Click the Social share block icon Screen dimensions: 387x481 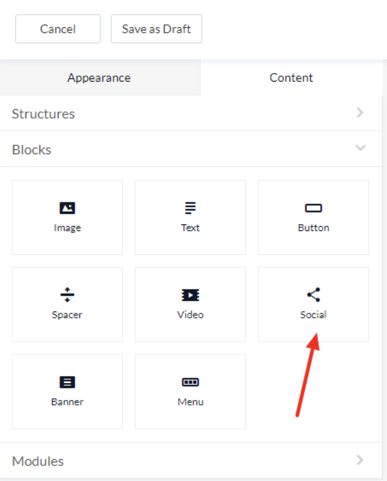pyautogui.click(x=313, y=294)
